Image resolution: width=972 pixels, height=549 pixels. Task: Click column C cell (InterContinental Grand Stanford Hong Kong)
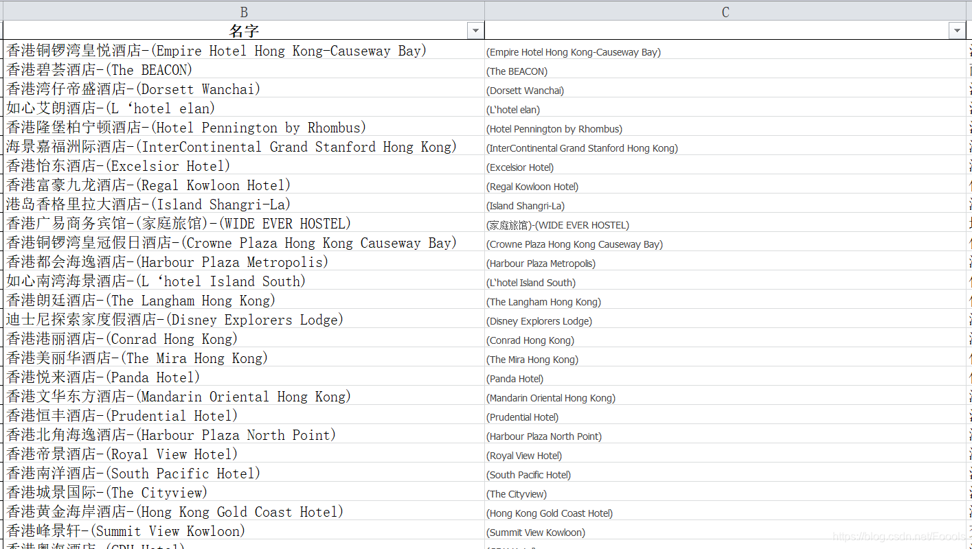tap(726, 146)
